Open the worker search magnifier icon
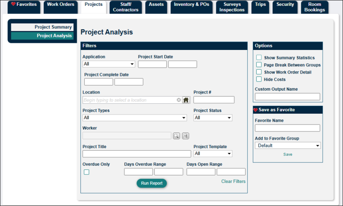 [x=177, y=136]
